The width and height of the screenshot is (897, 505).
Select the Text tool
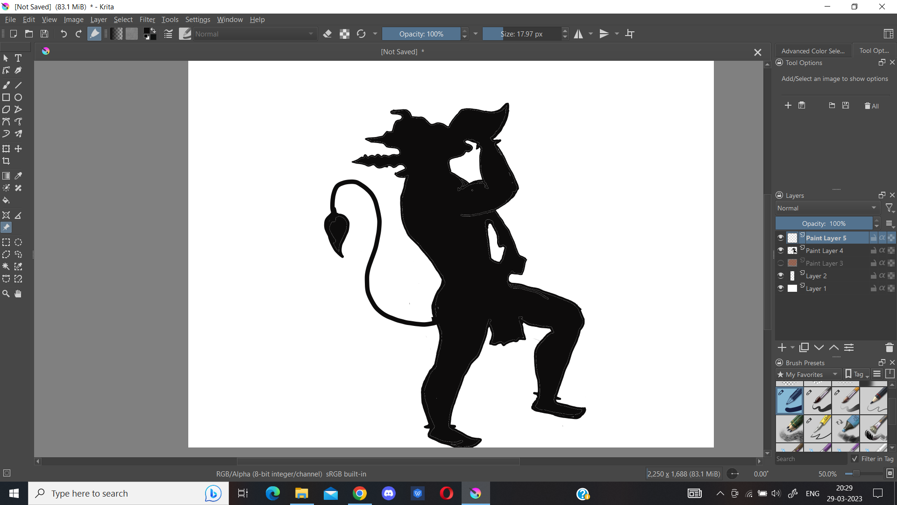pyautogui.click(x=18, y=58)
